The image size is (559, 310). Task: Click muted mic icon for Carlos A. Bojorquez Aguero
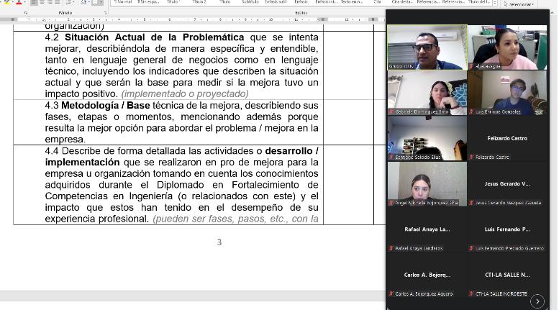pos(391,294)
